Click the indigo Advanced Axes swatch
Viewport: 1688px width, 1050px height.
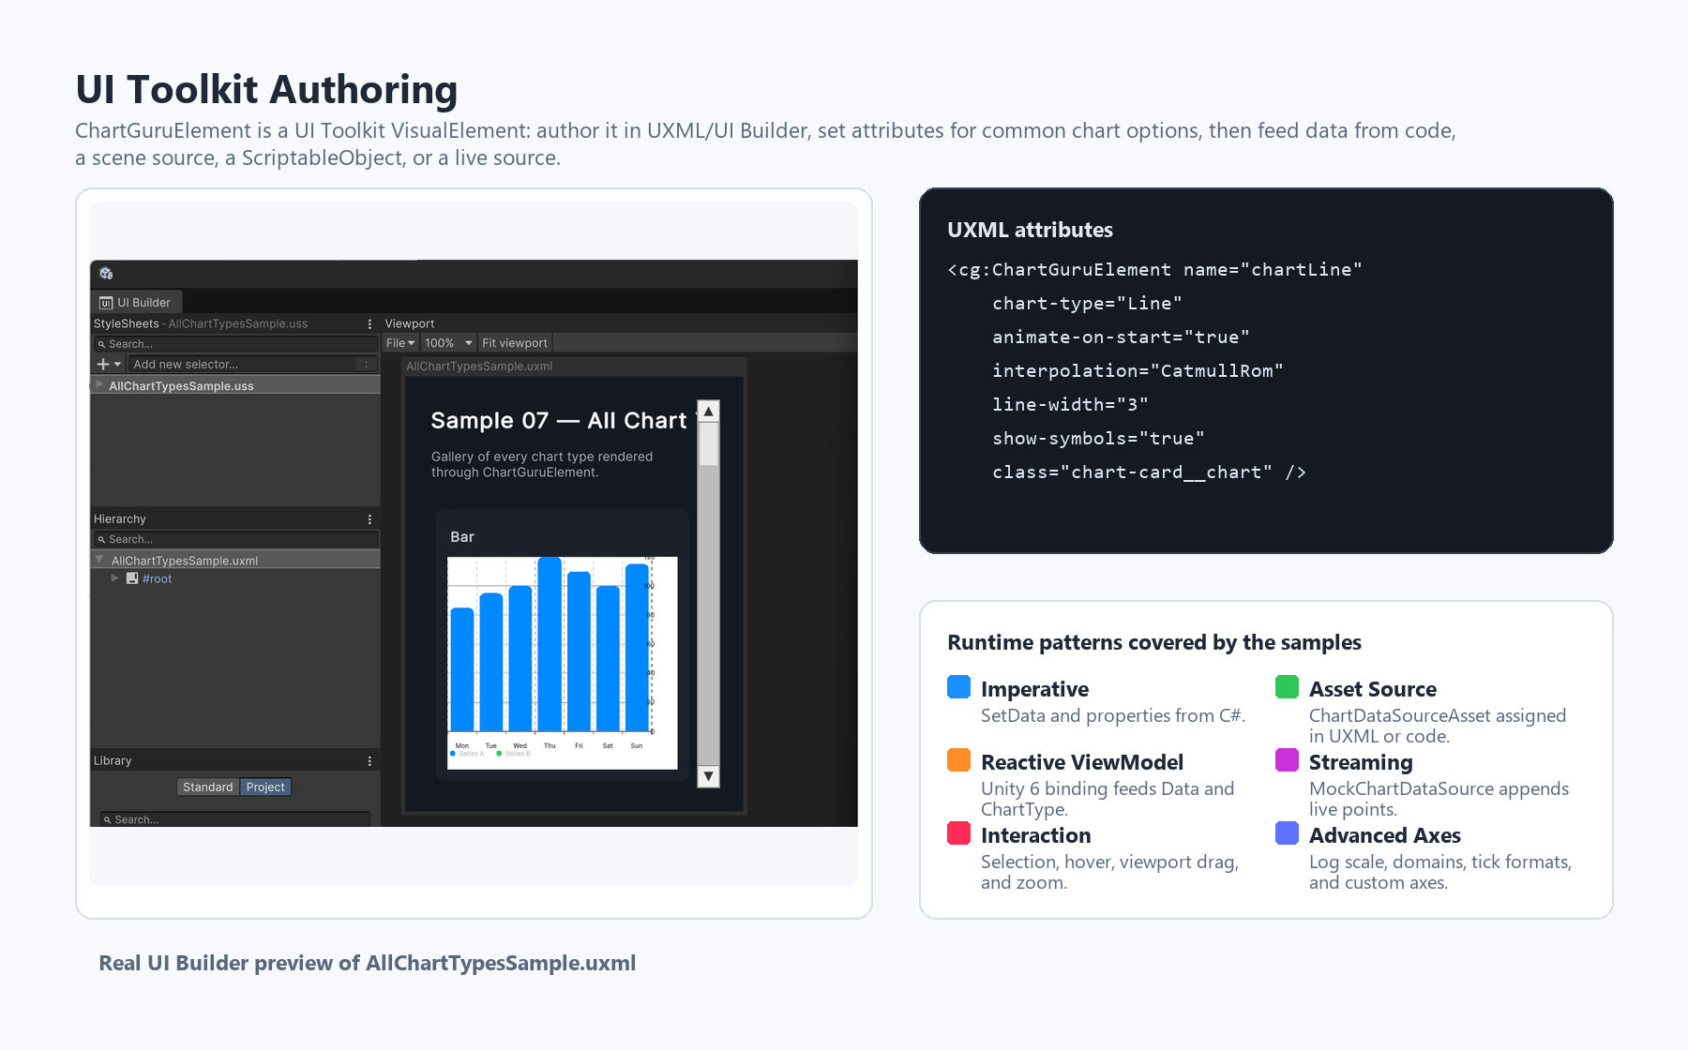click(1287, 833)
